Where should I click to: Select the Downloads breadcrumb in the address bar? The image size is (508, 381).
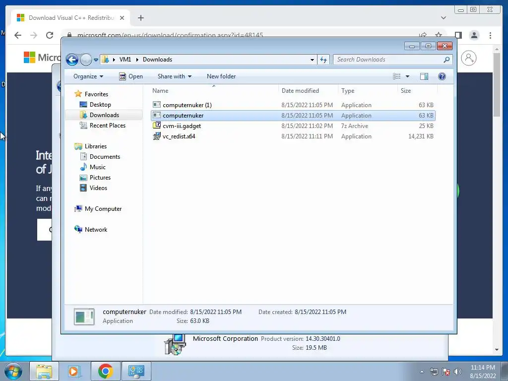157,60
